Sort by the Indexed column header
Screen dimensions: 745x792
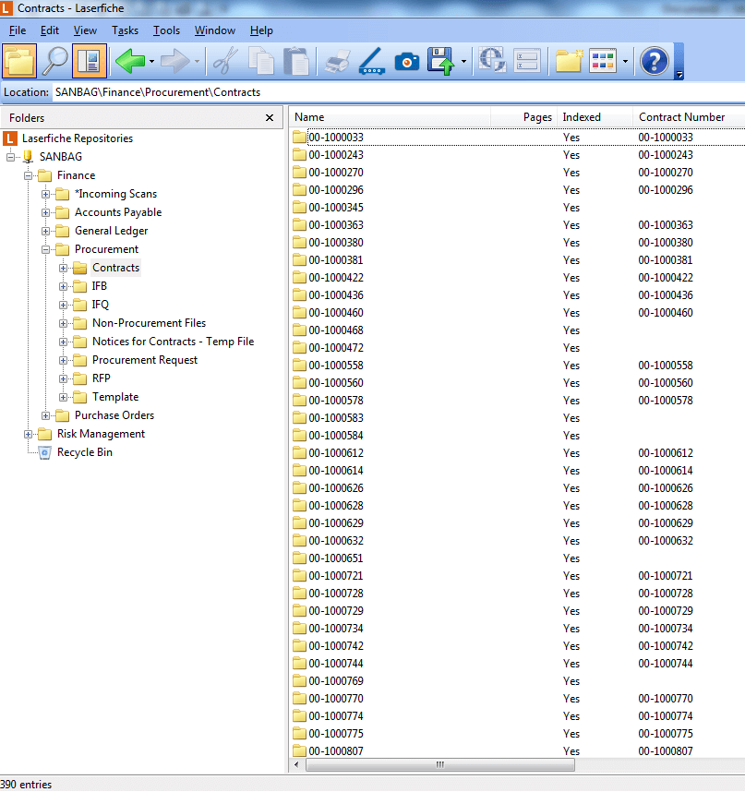(x=595, y=117)
